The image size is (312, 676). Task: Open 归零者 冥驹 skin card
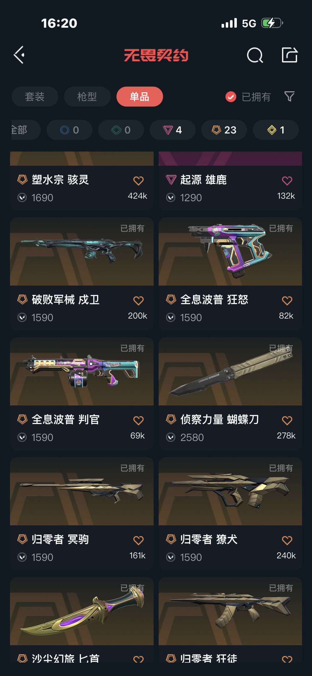[82, 513]
